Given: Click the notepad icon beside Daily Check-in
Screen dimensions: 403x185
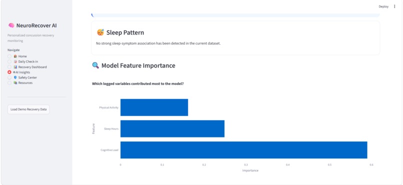Looking at the screenshot, I should [15, 61].
